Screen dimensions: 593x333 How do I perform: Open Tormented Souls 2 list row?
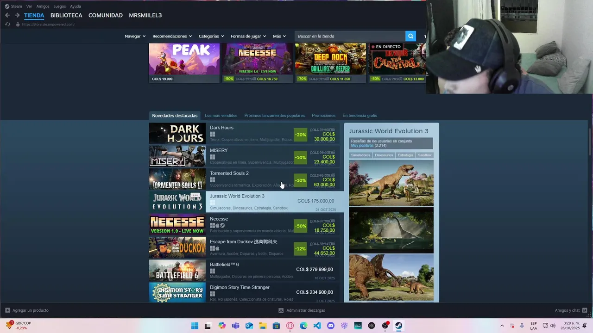[244, 179]
